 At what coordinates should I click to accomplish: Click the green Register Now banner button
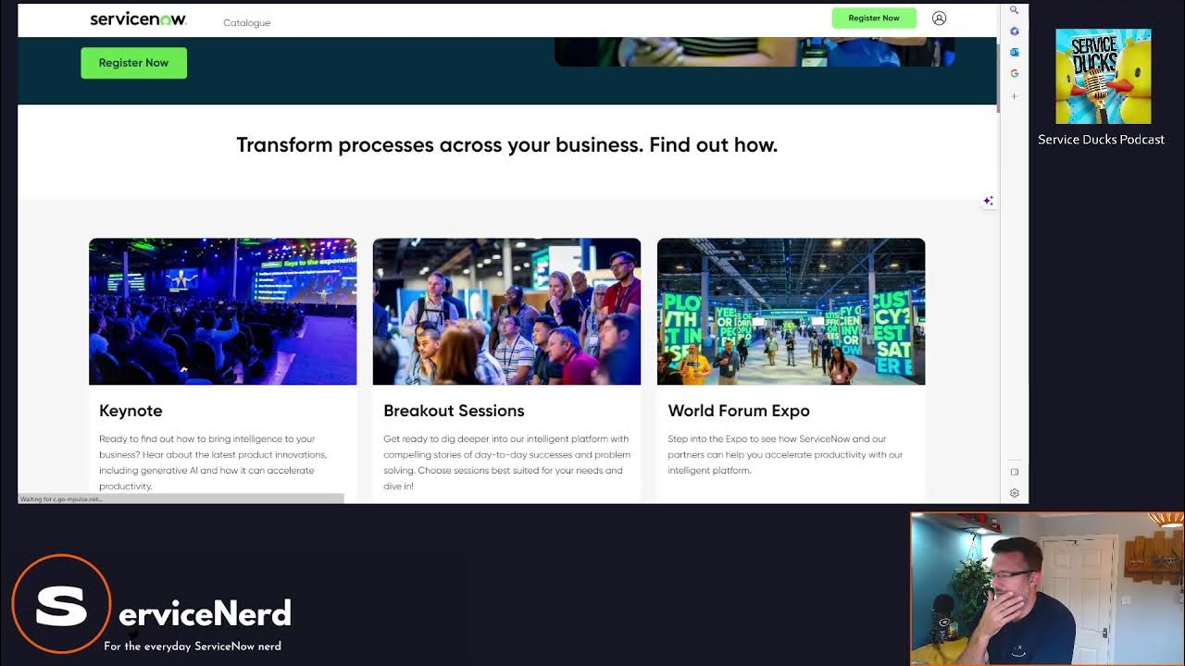tap(133, 63)
